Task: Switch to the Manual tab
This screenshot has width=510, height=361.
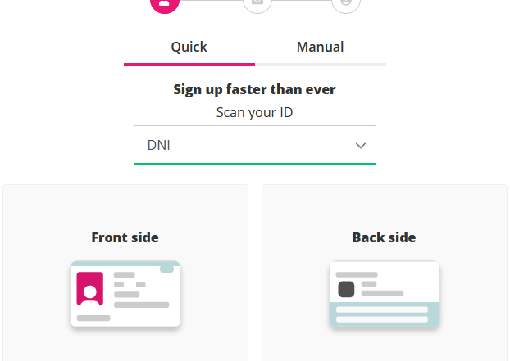Action: click(x=321, y=47)
